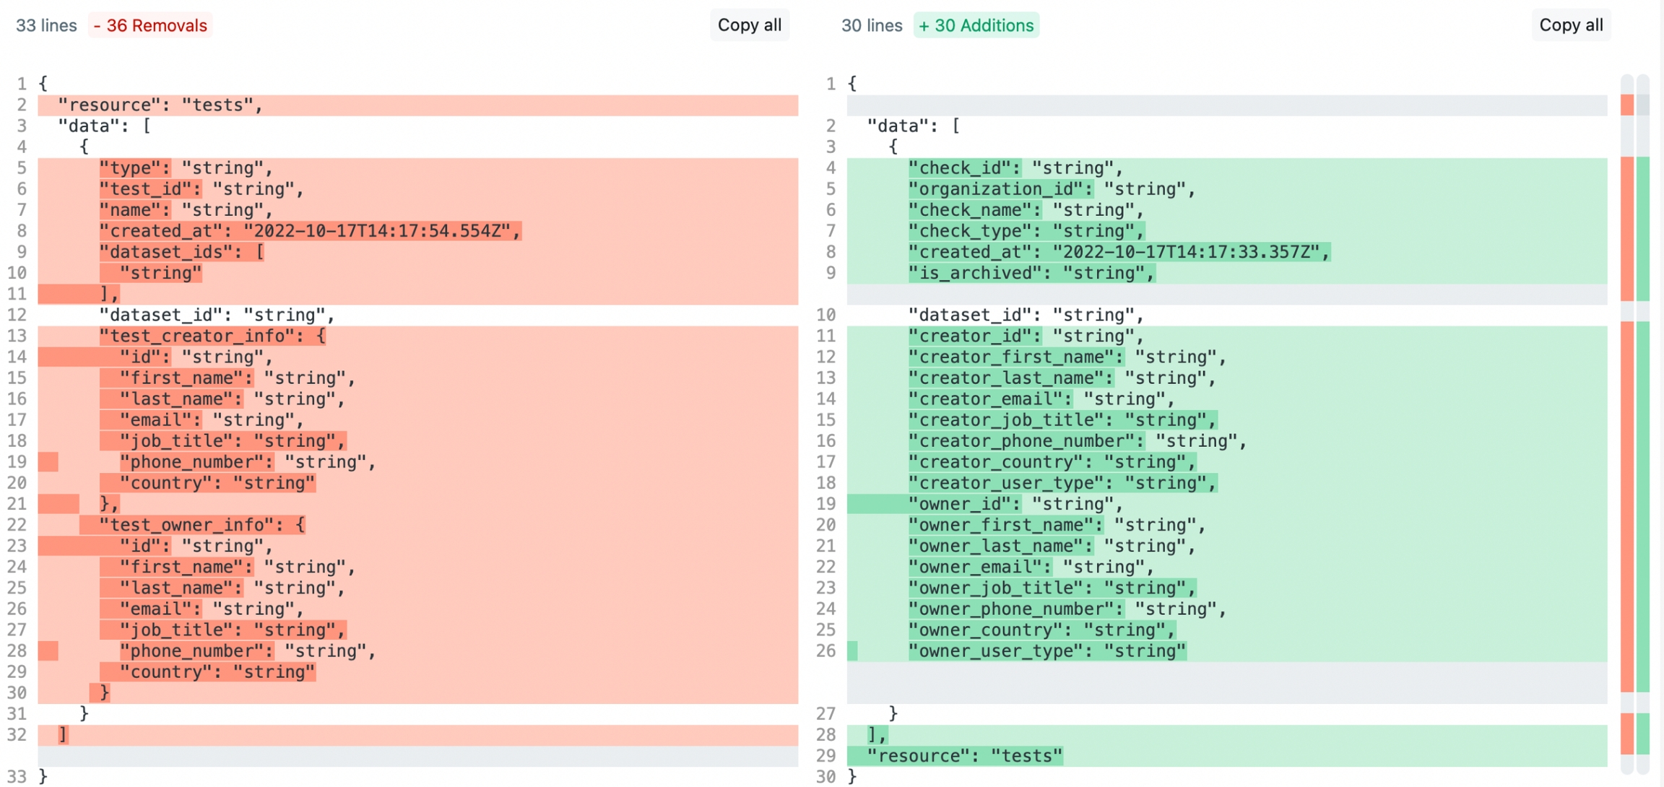Screen dimensions: 1664x787
Task: Click the right pane's Copy all button
Action: click(x=1570, y=25)
